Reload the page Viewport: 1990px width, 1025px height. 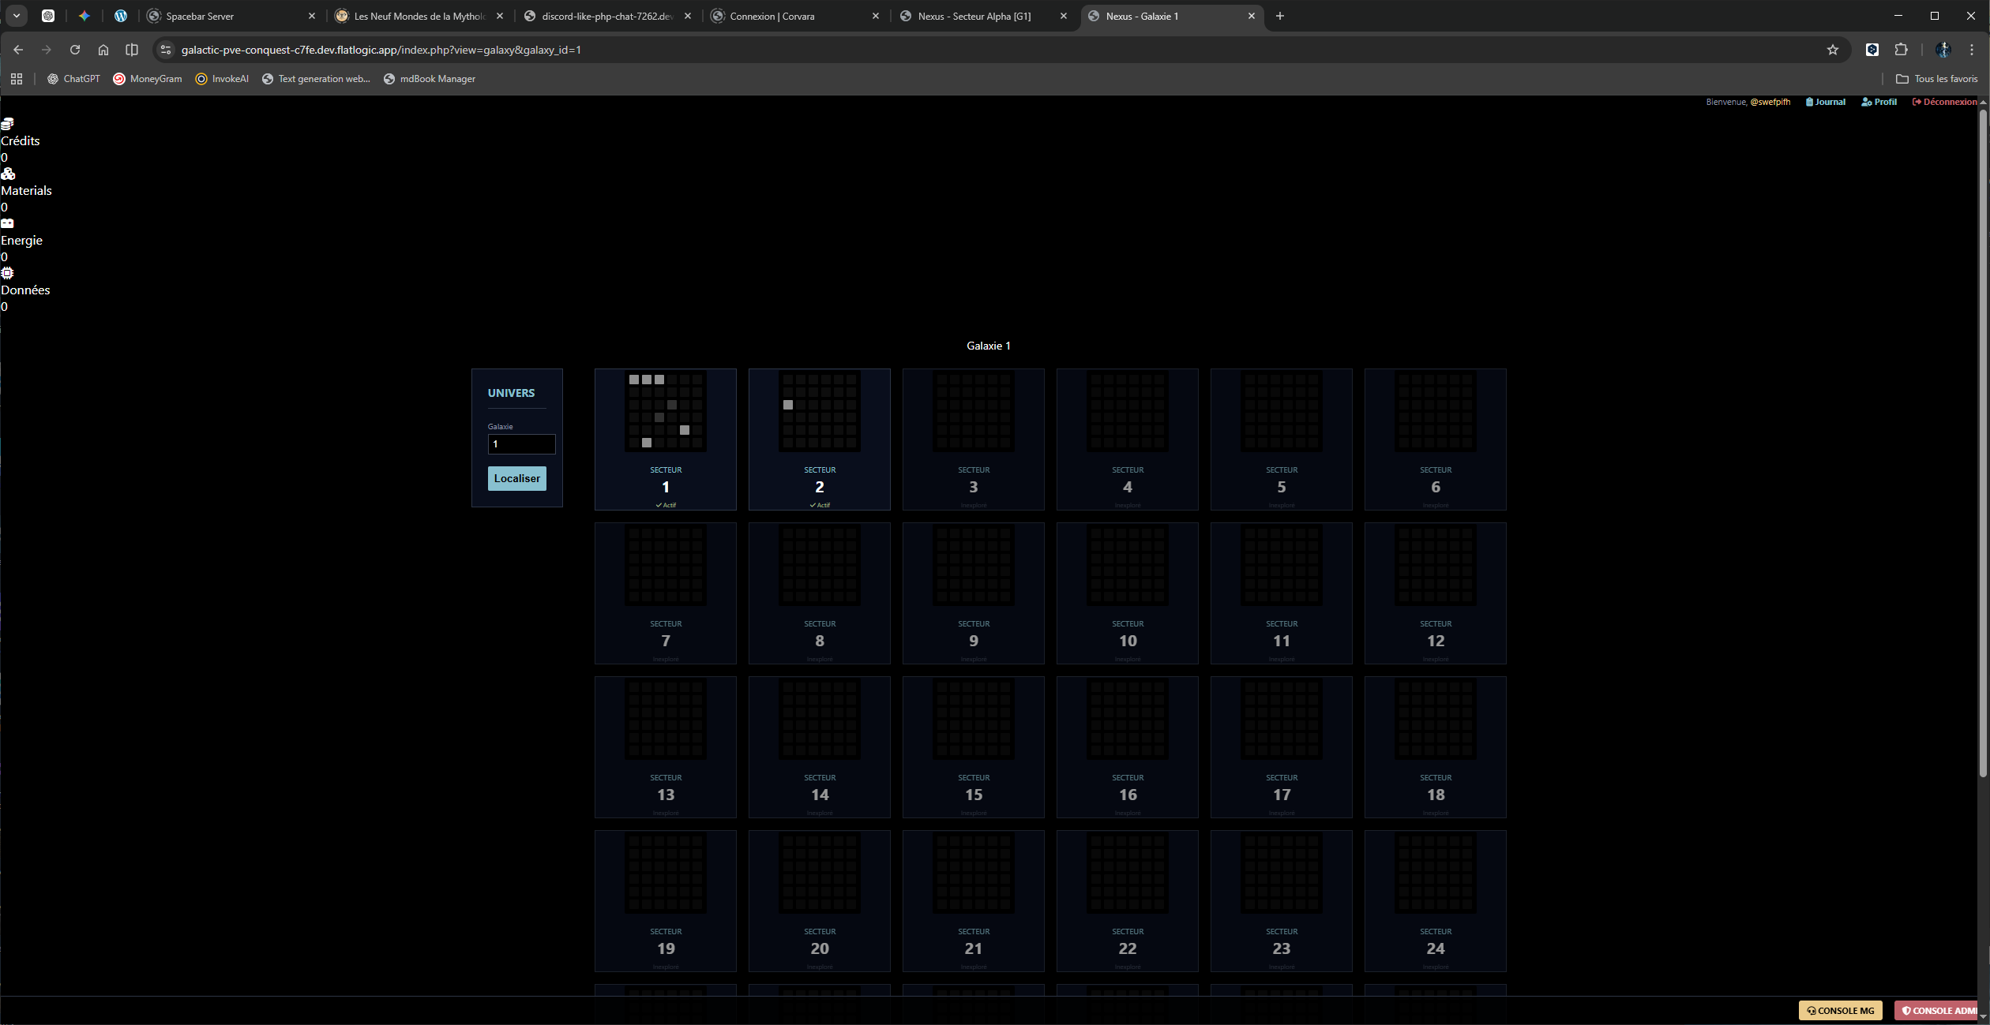coord(75,50)
